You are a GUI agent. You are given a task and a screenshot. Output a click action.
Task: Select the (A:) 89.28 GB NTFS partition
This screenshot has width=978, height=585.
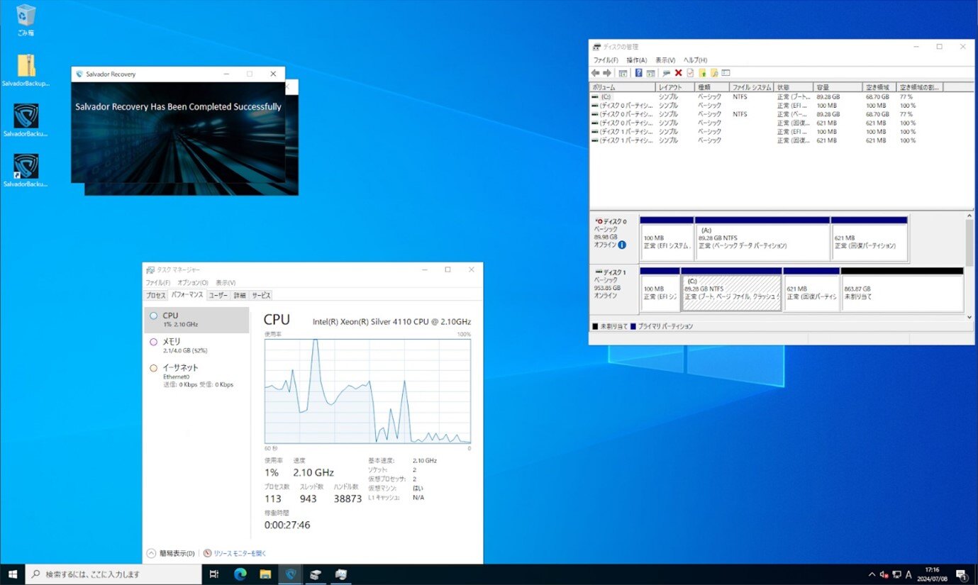(762, 239)
